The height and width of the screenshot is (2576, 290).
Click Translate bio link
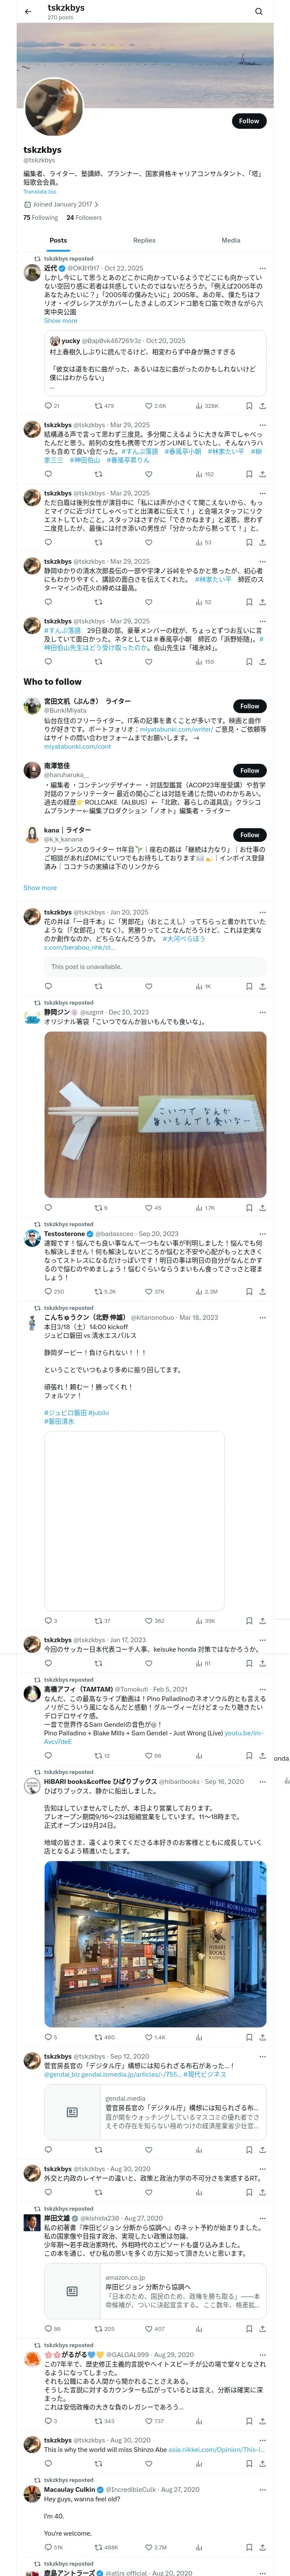[40, 192]
